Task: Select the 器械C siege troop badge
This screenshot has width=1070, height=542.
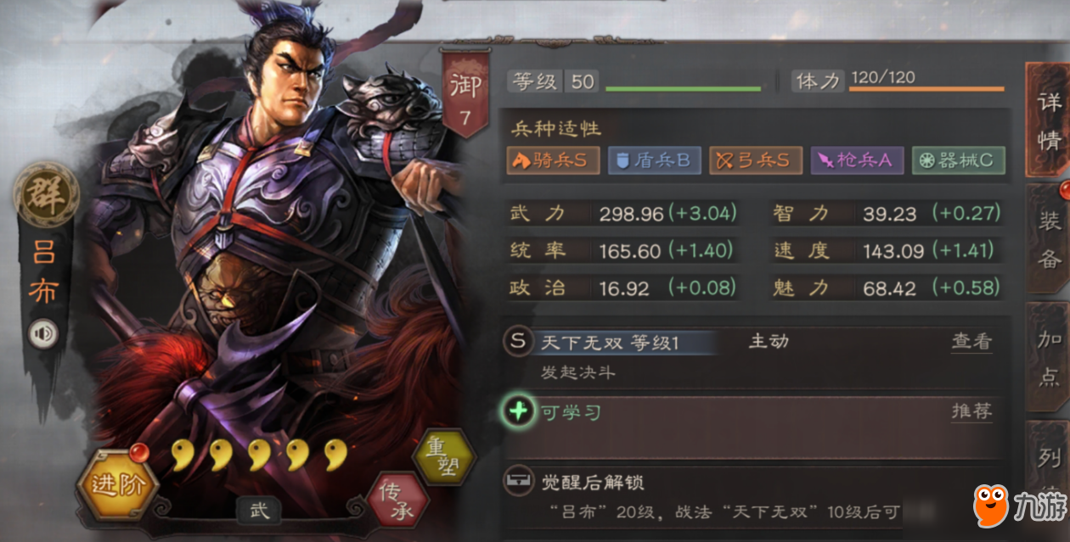Action: pos(959,160)
